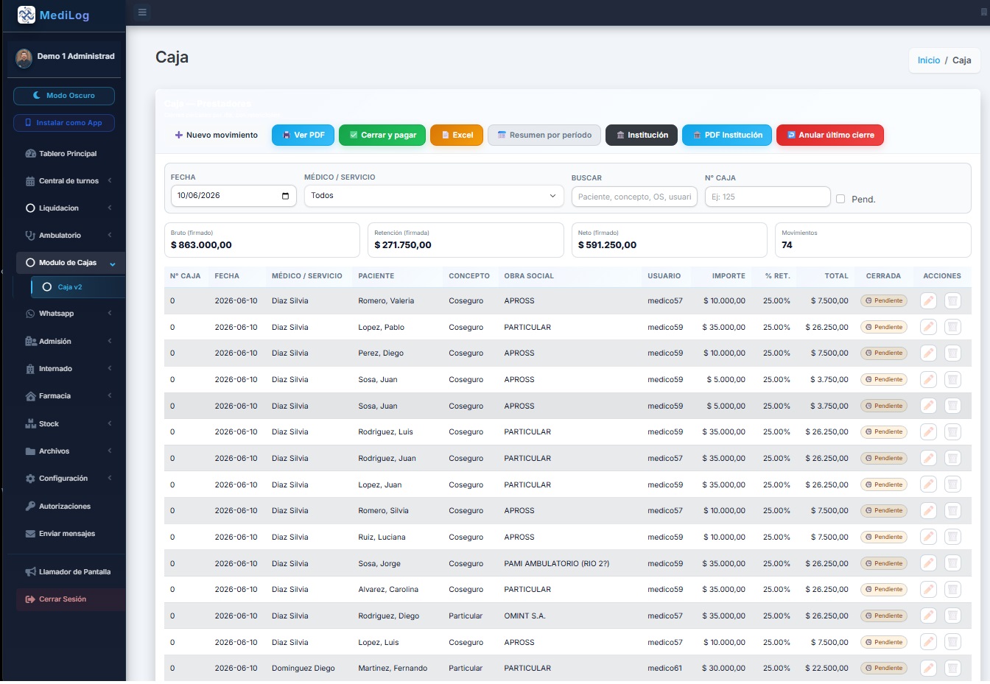Click the Tablero Principal dashboard icon
The height and width of the screenshot is (684, 990).
[30, 154]
